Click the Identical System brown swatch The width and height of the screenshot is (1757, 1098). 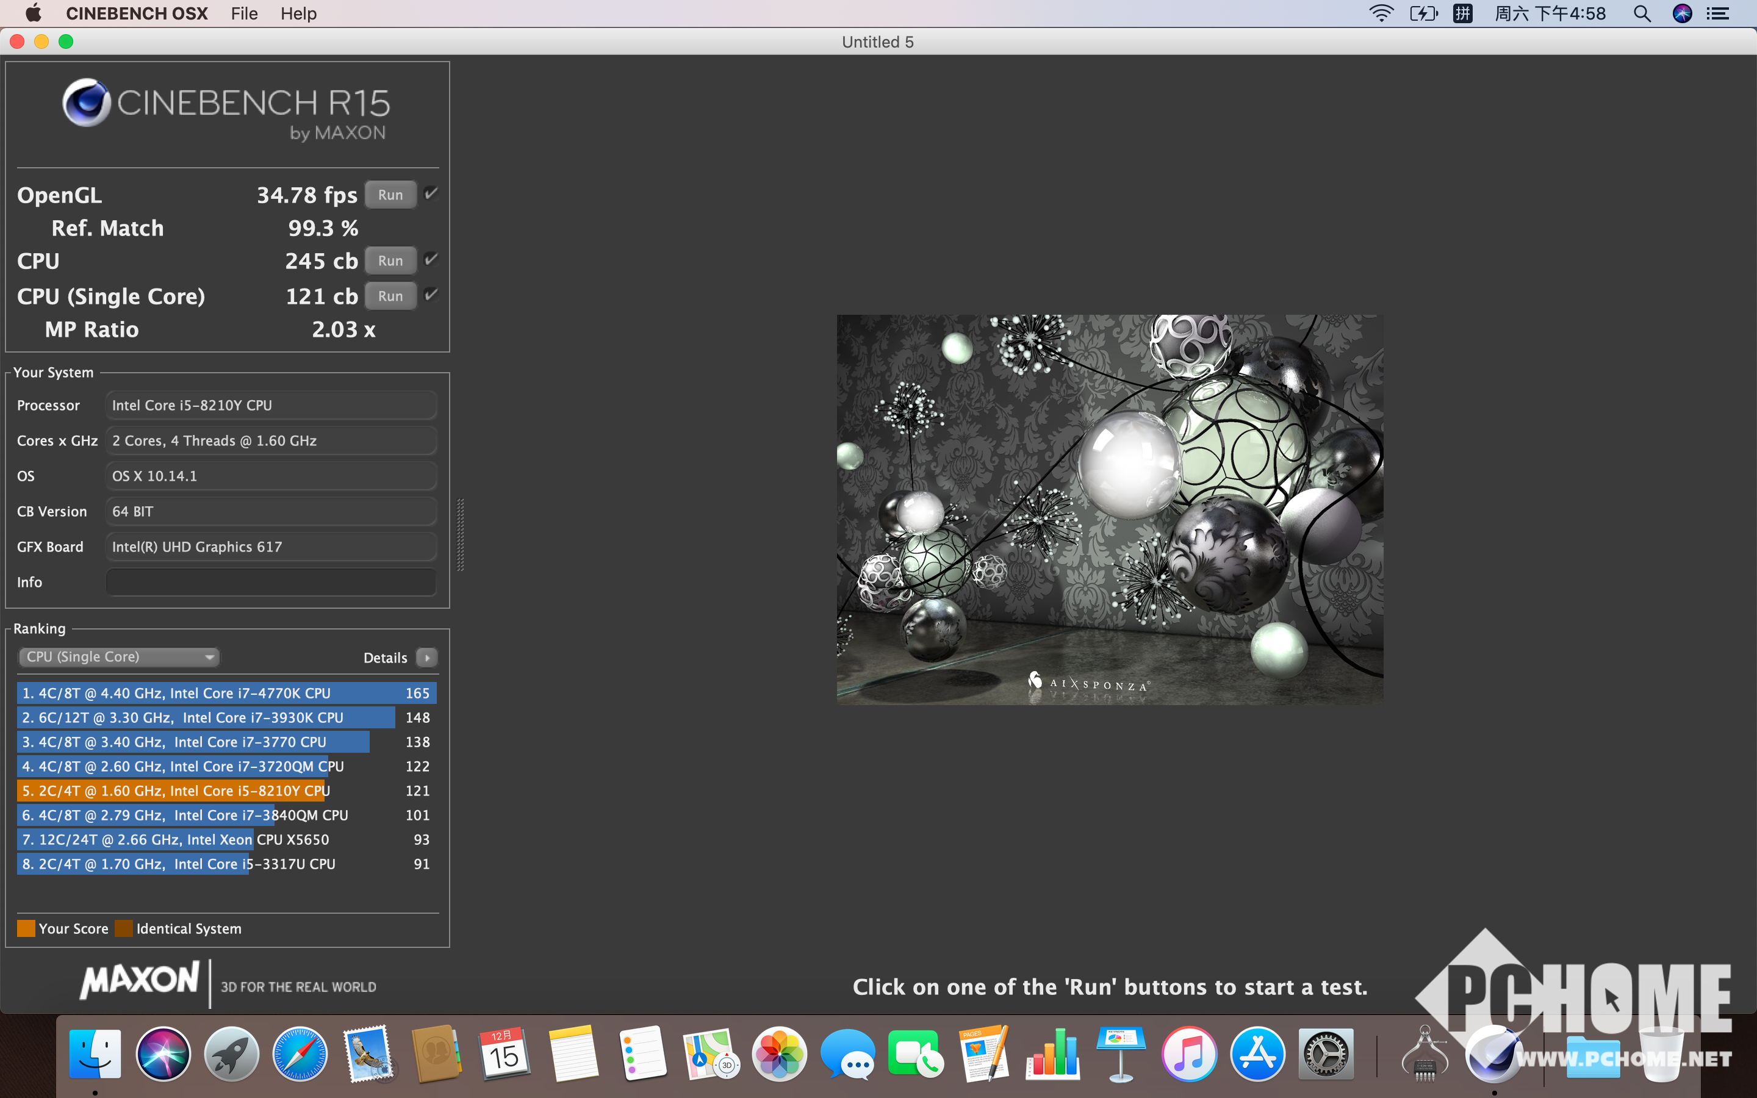coord(124,928)
